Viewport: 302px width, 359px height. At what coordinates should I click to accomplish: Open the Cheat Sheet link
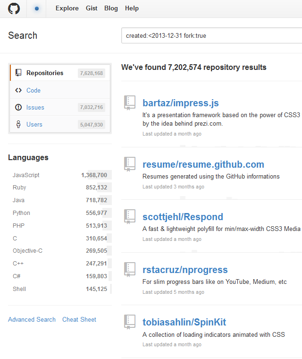(x=79, y=319)
